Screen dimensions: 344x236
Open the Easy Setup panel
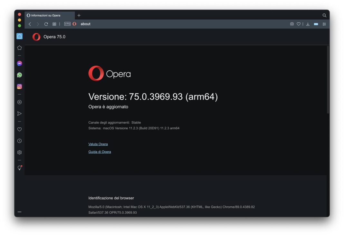point(324,24)
